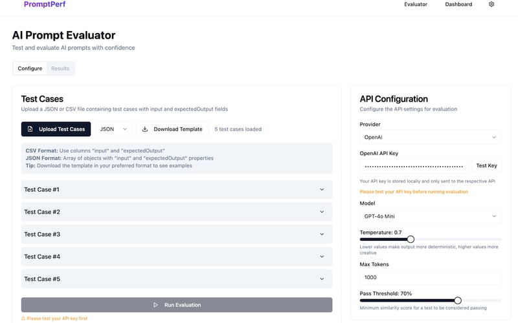Click the 'Pass Threshold: 70%' label
The image size is (518, 323).
385,293
